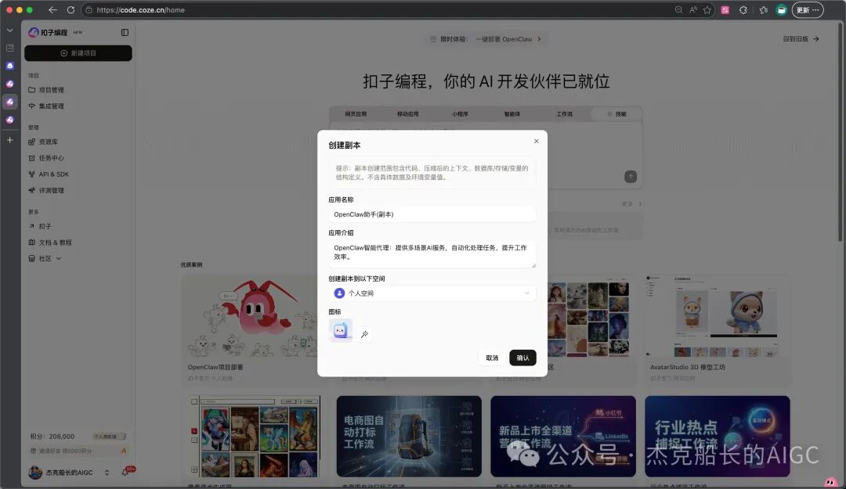The image size is (846, 489).
Task: Open the favorites list icon in toolbar
Action: (x=764, y=9)
